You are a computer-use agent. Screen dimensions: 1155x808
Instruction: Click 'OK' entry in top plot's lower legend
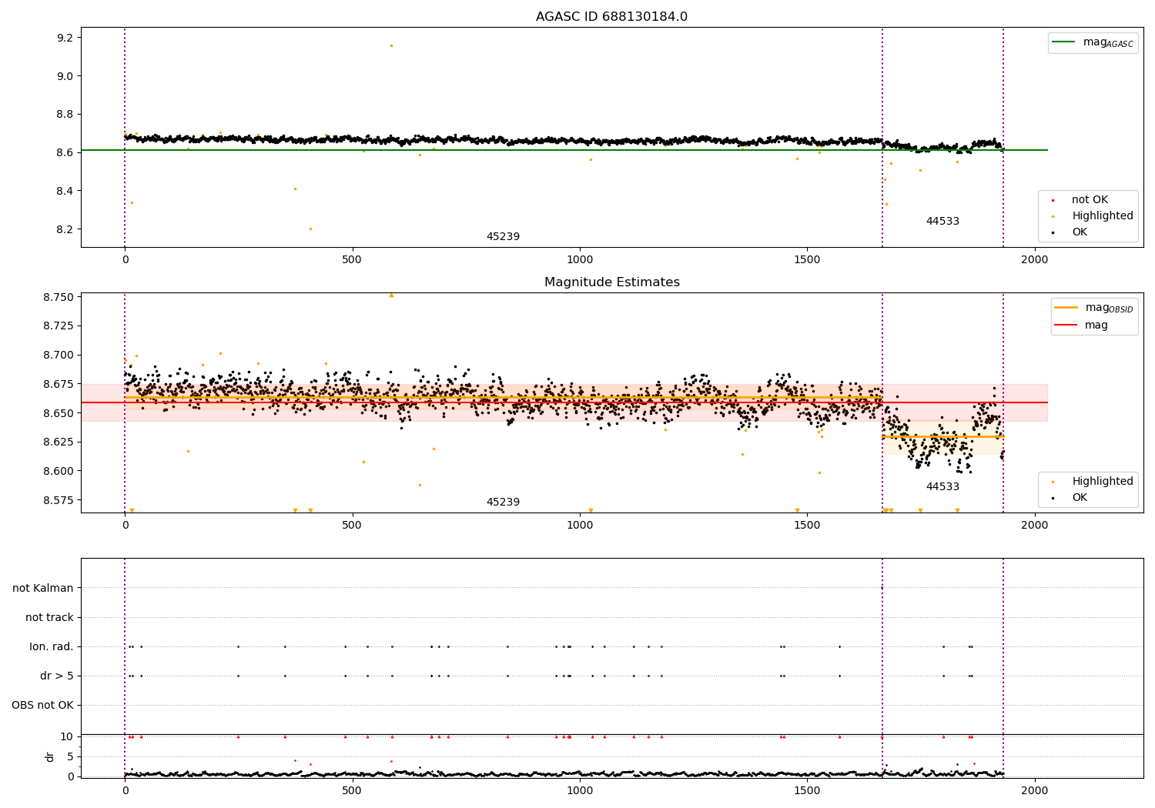click(1080, 232)
